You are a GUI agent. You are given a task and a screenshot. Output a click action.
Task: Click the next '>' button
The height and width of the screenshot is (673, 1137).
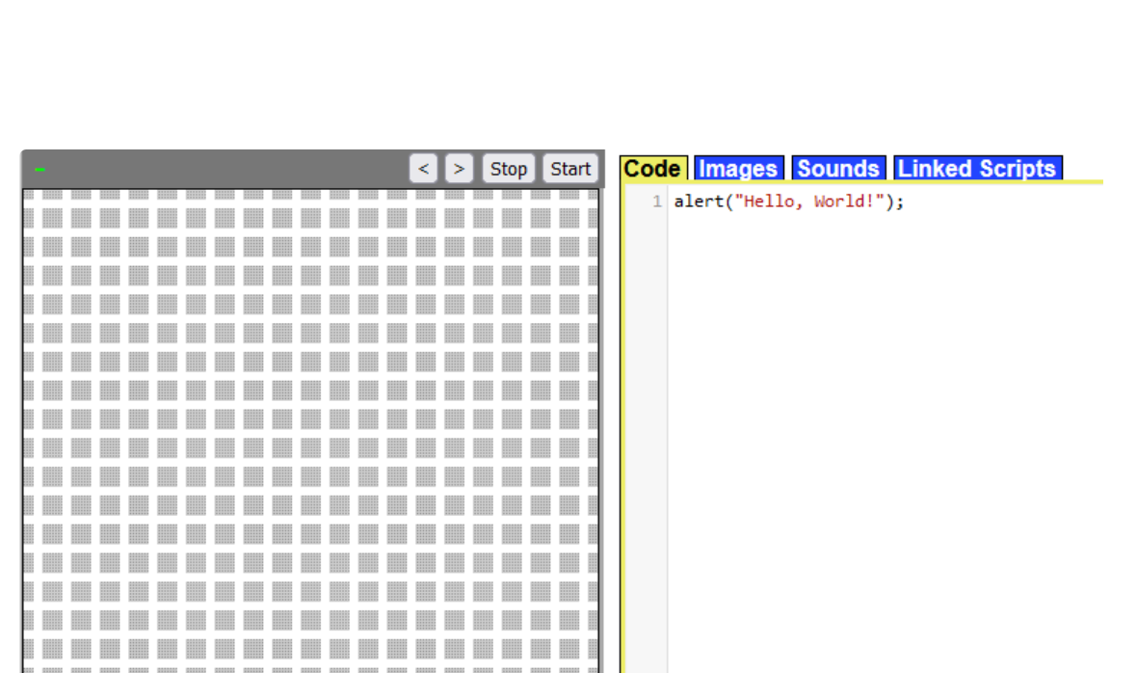point(459,169)
